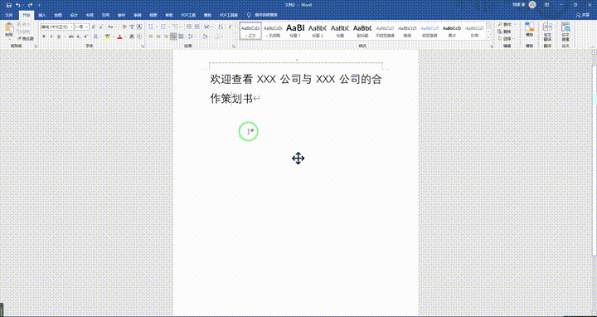Open the Font dialog launcher
Viewport: 597px width, 317px height.
click(143, 46)
